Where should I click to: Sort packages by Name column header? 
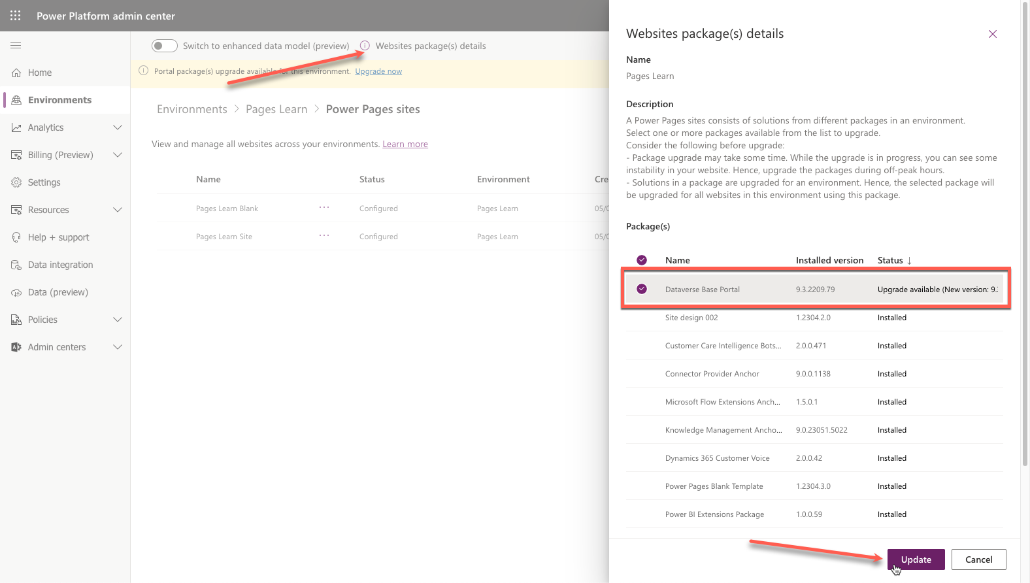click(x=678, y=260)
